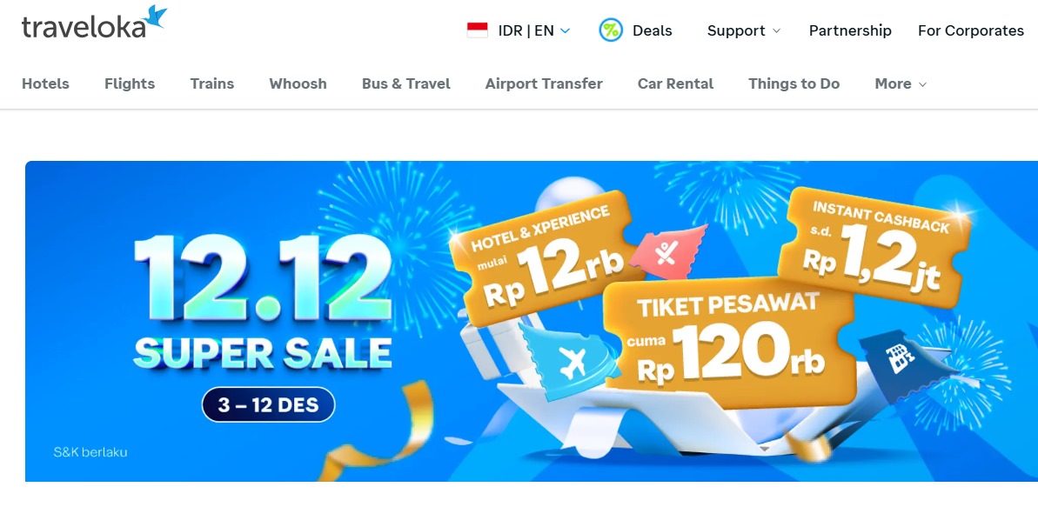Viewport: 1038px width, 527px height.
Task: Open the Hotels tab
Action: click(45, 84)
